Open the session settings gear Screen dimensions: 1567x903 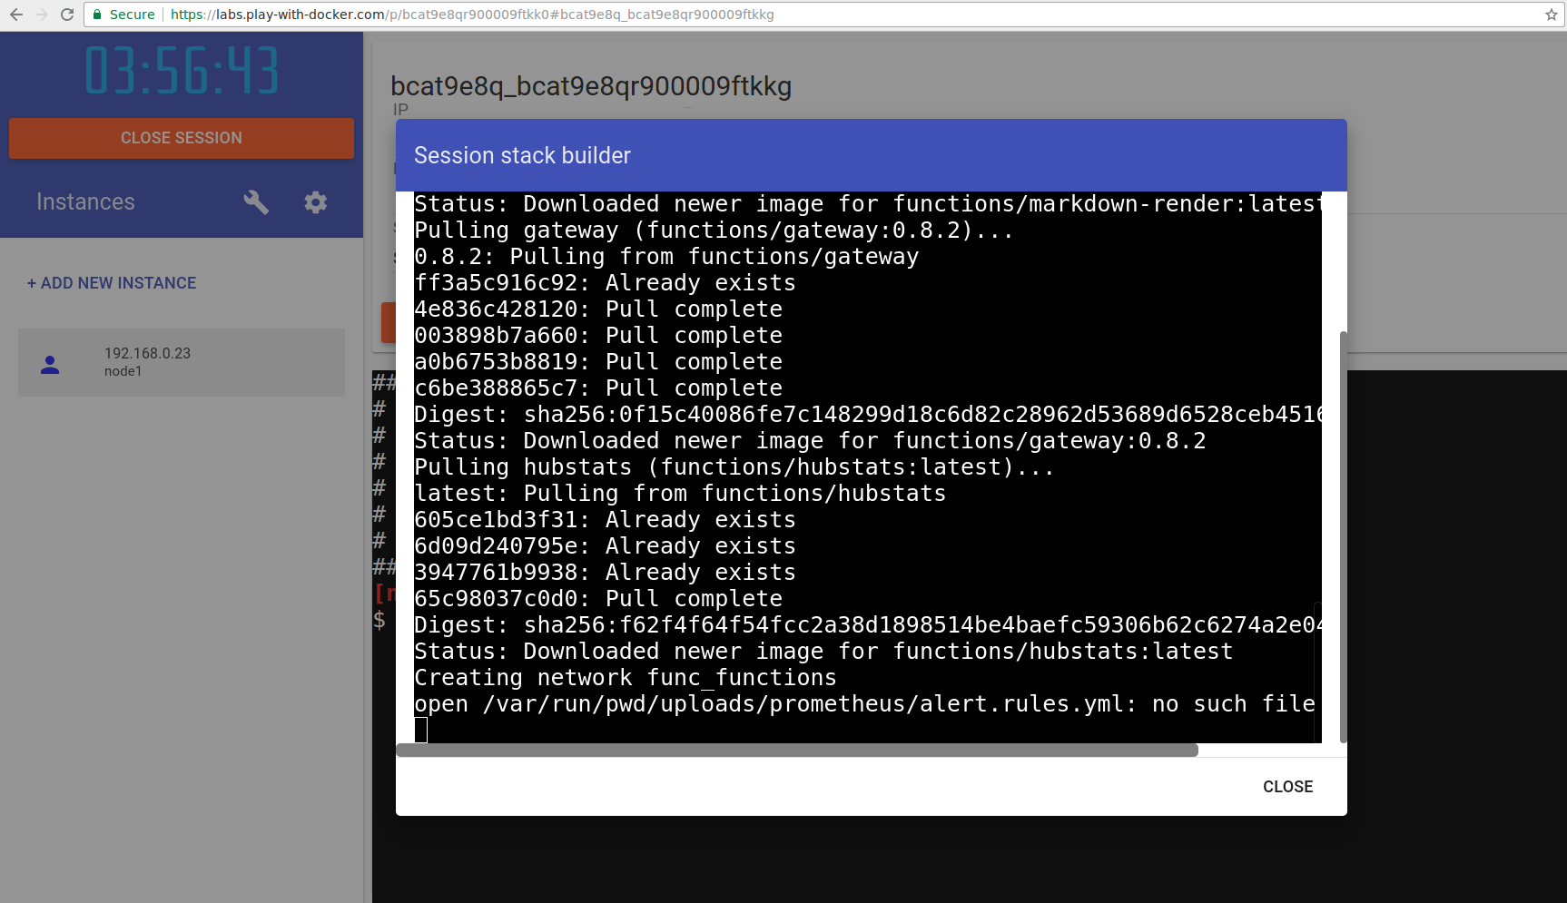tap(315, 201)
